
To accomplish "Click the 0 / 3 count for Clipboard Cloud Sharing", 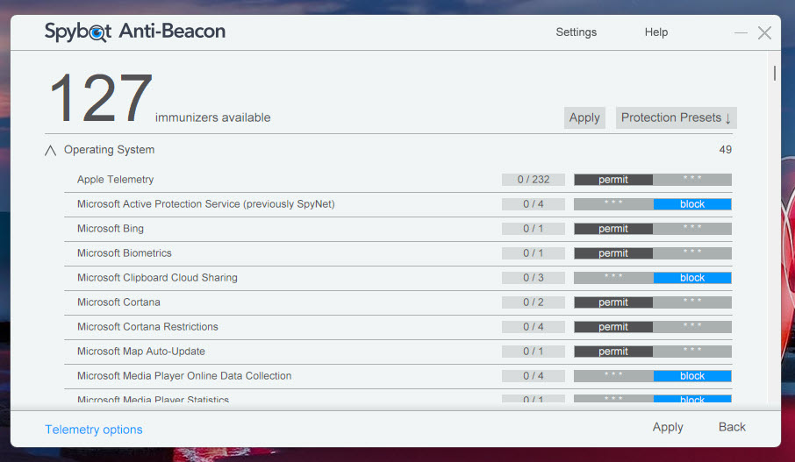I will pyautogui.click(x=534, y=278).
